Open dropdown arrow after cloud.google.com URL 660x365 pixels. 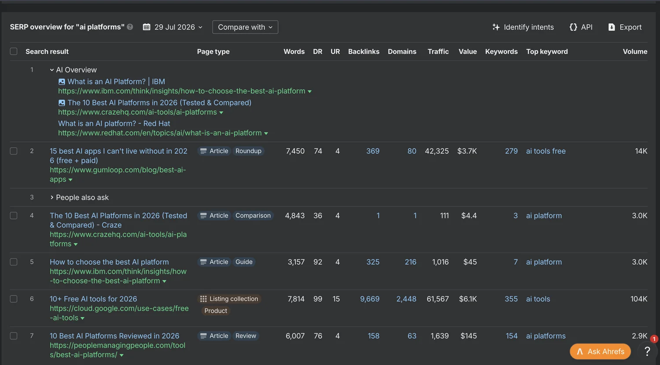(83, 318)
